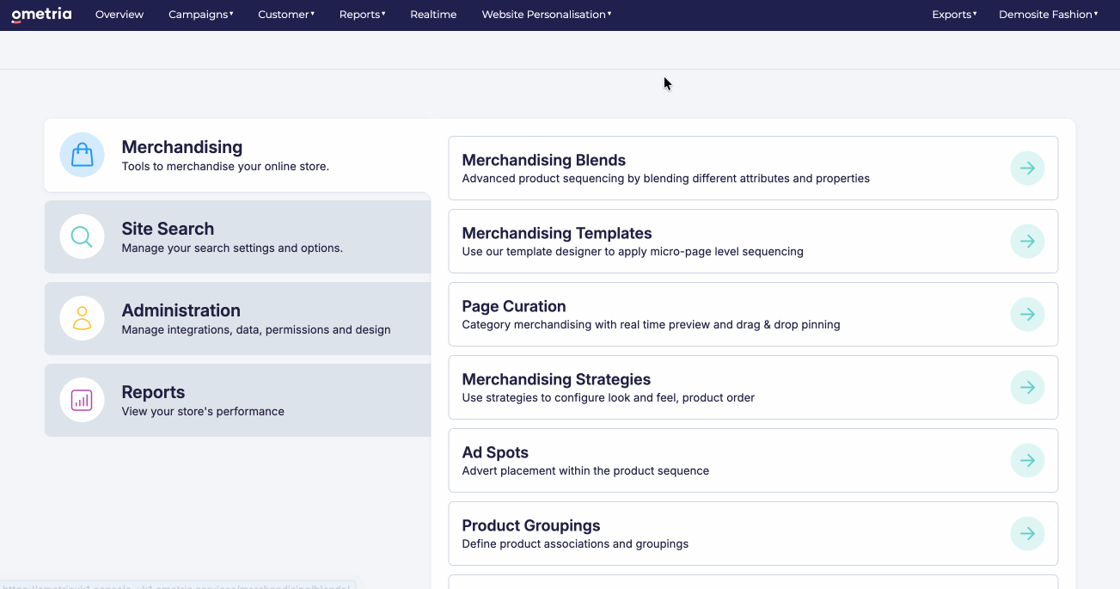Switch to the Reports section in sidebar
1120x589 pixels.
238,400
